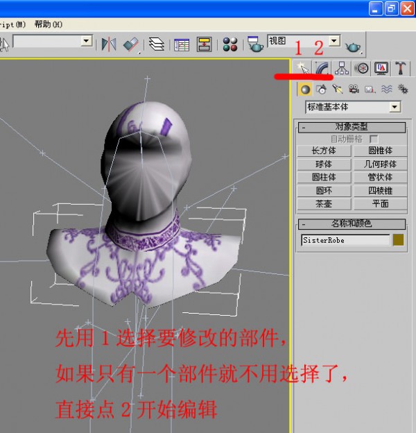Click the 茶壶 teapot button

tap(324, 204)
